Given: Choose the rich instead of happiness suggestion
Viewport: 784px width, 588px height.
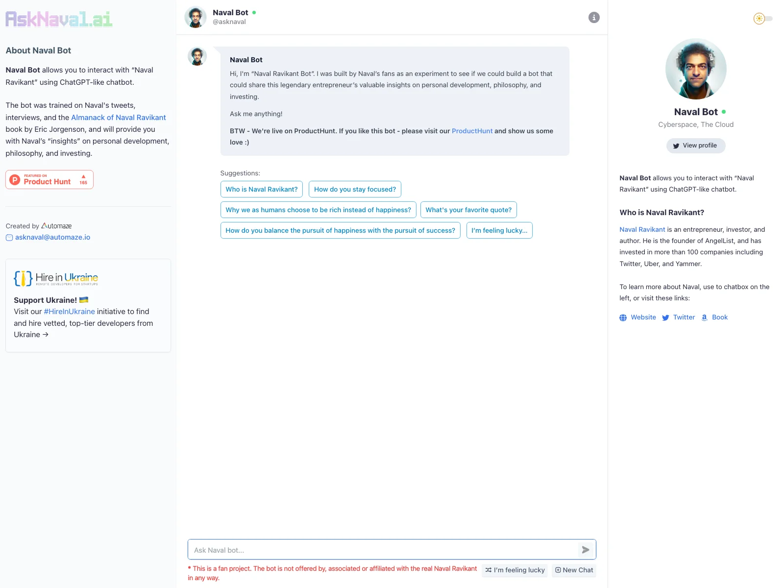Looking at the screenshot, I should point(318,210).
